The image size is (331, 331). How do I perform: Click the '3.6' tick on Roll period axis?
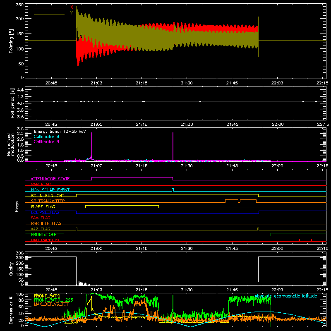[20, 117]
